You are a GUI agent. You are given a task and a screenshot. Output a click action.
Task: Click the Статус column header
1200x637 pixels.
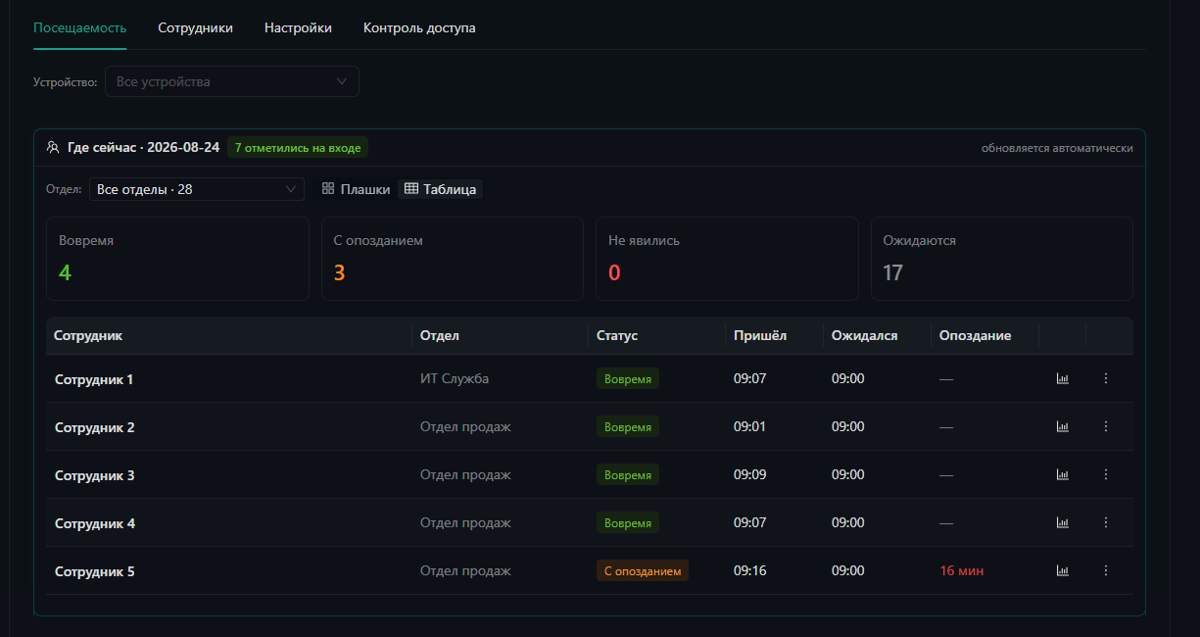click(x=656, y=335)
